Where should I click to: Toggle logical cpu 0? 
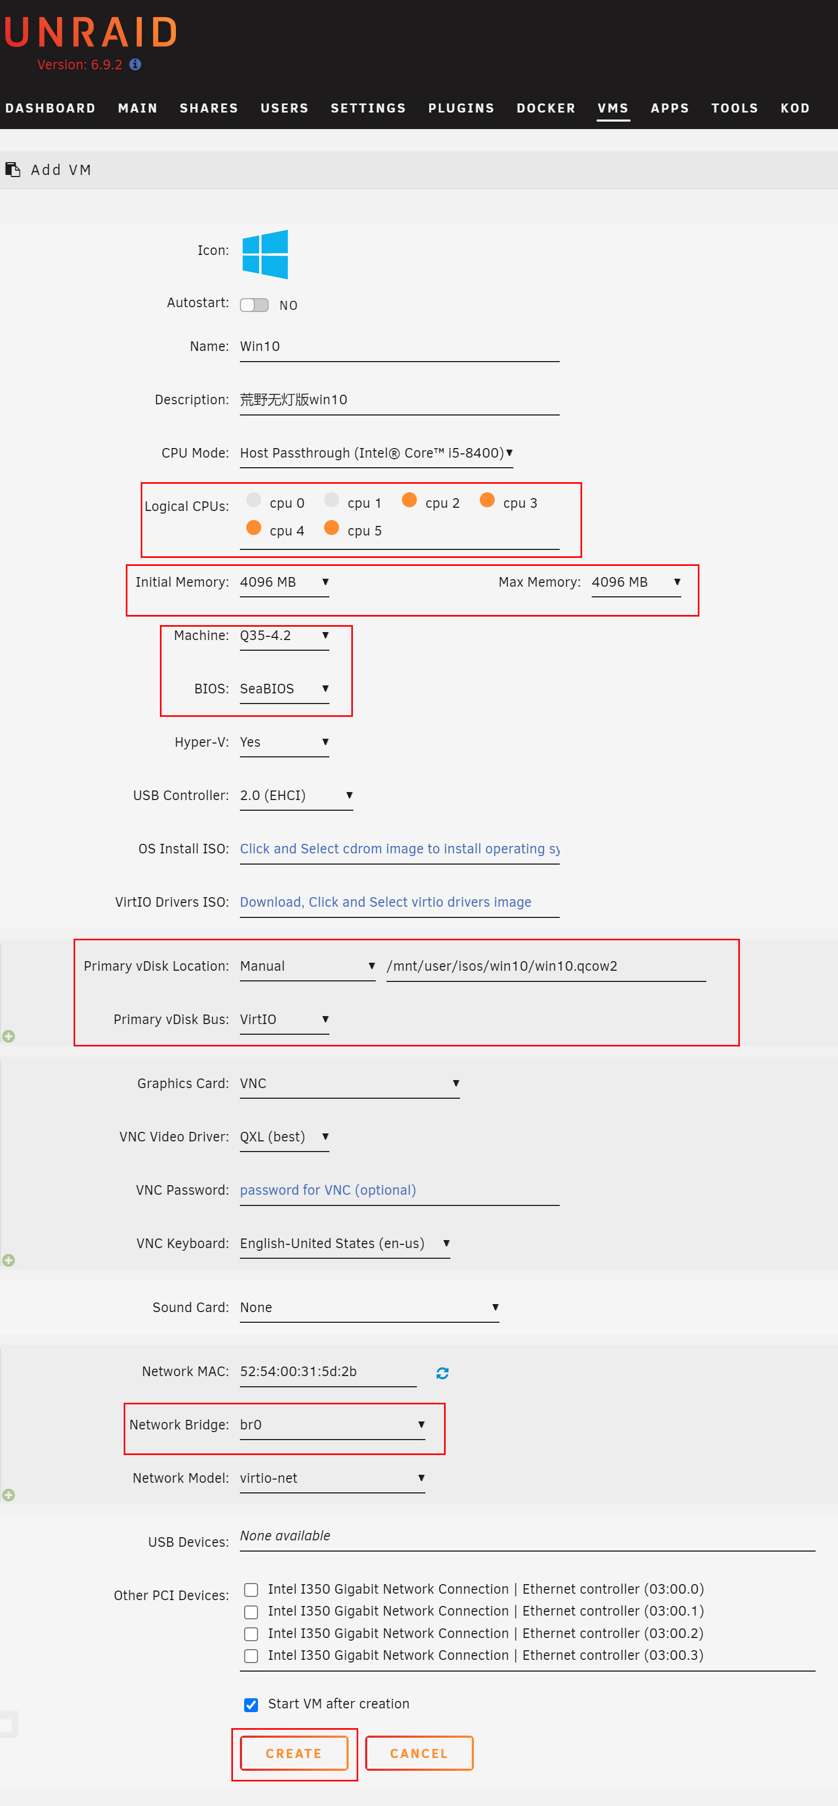pos(254,500)
